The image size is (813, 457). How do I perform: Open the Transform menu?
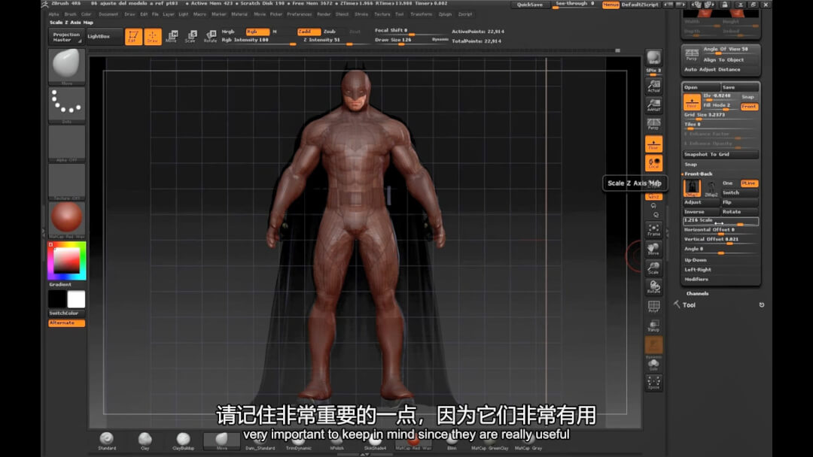pos(421,14)
